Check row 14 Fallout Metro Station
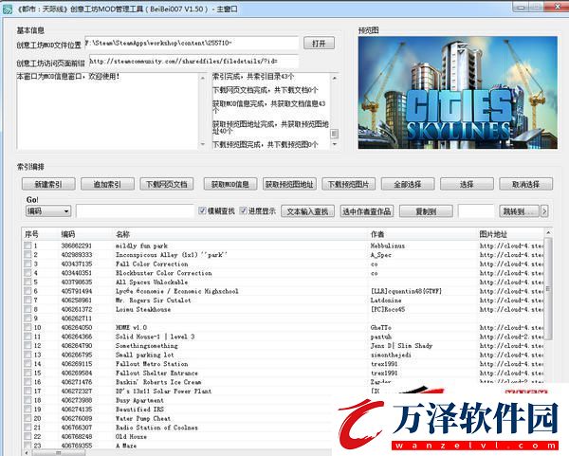This screenshot has height=456, width=569. pyautogui.click(x=28, y=363)
